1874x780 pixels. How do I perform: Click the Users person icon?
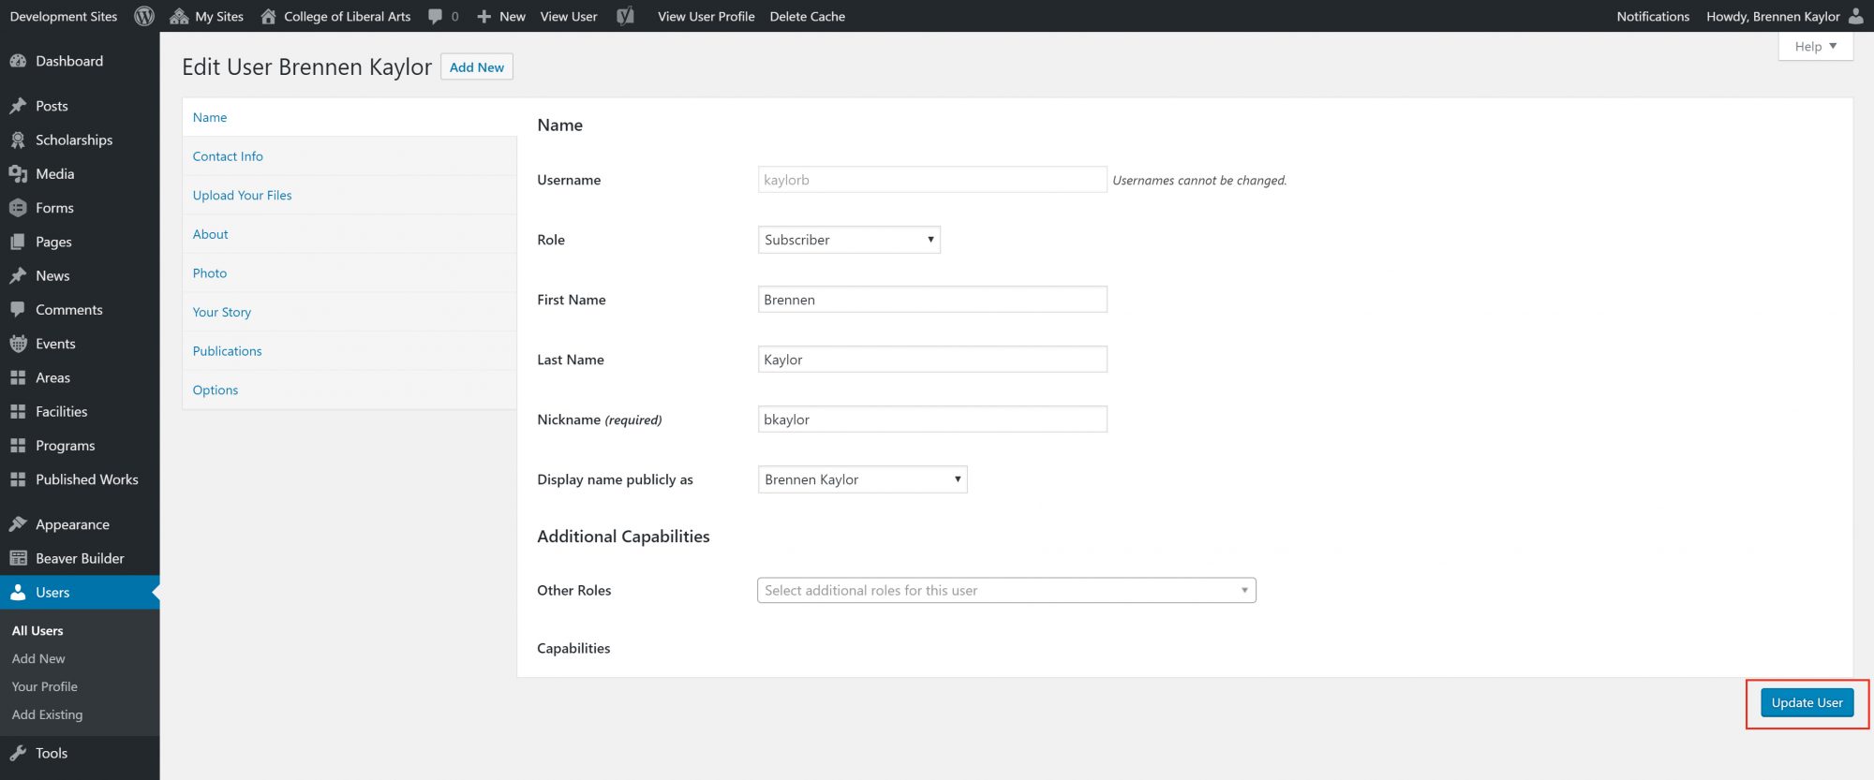[x=18, y=593]
